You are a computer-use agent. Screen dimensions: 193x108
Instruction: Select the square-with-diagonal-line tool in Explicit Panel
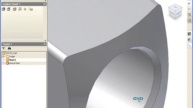click(x=20, y=9)
